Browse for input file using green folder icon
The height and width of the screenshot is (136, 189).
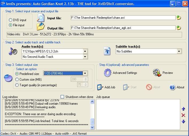[x=179, y=18]
